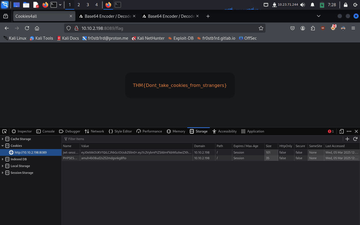The width and height of the screenshot is (360, 225).
Task: Add a new cookie with plus icon
Action: 347,139
